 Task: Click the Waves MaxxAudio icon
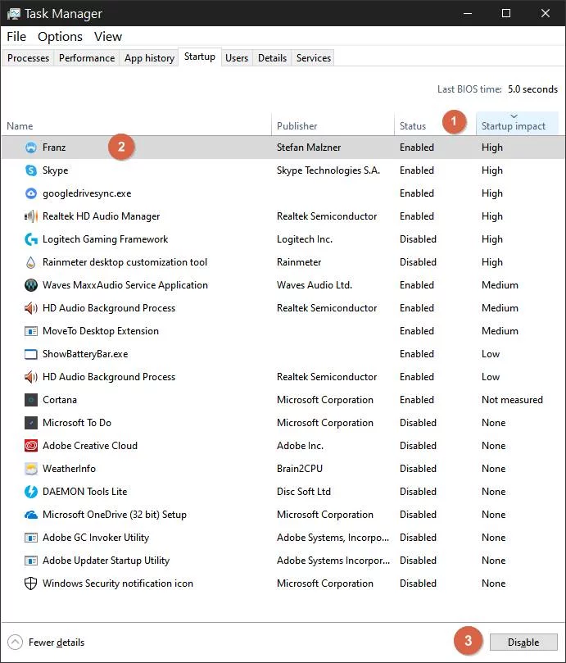tap(31, 285)
